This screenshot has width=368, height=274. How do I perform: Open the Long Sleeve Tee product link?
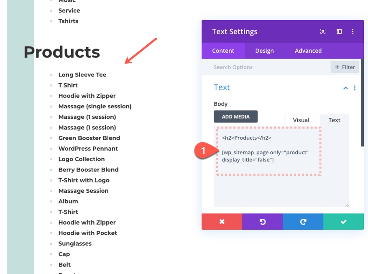point(82,74)
